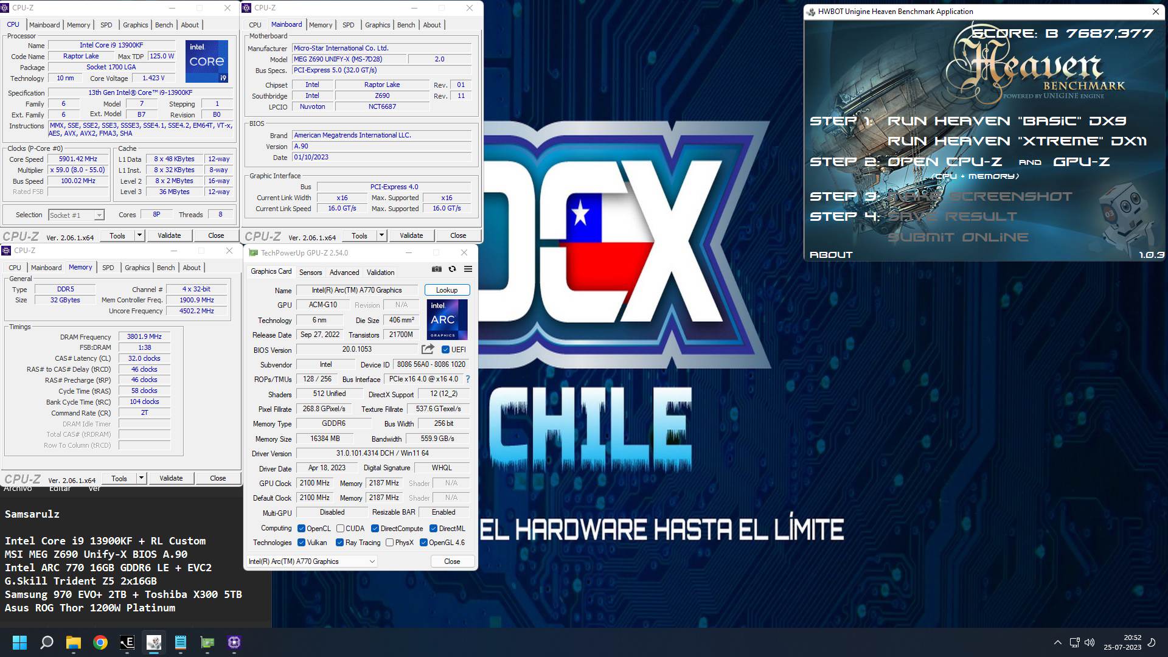Expand Tools dropdown in Memory window
The width and height of the screenshot is (1168, 657).
pos(141,478)
